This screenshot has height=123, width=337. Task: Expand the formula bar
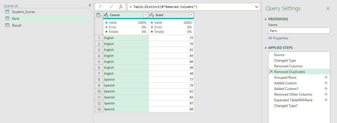257,7
